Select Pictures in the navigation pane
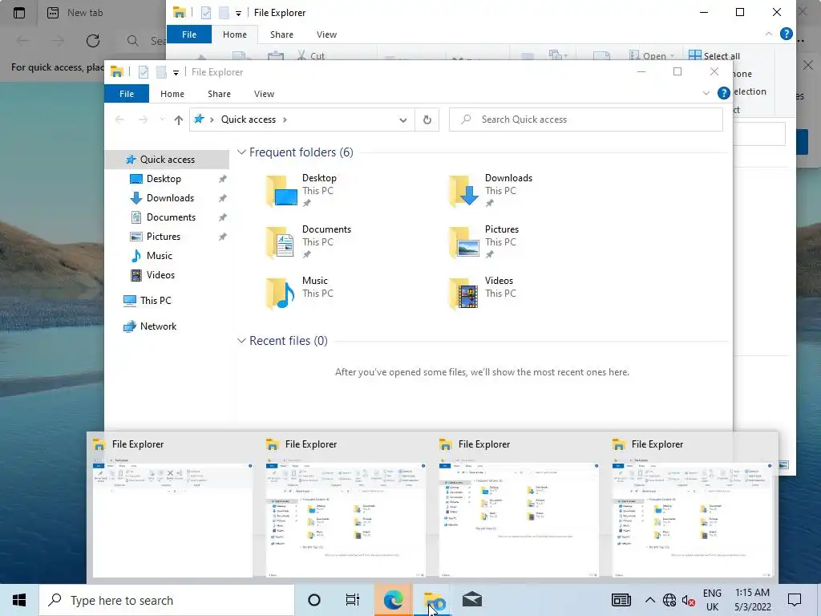Viewport: 821px width, 616px height. click(163, 237)
